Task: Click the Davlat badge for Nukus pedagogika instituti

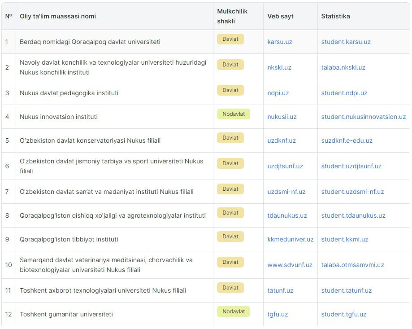Action: coord(230,90)
